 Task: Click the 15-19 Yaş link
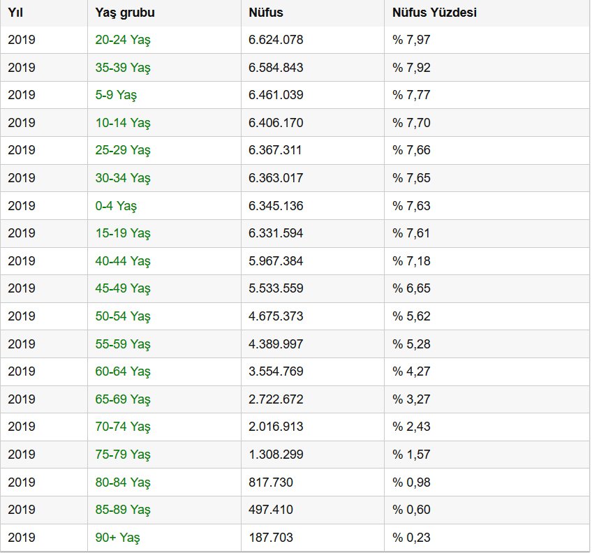pyautogui.click(x=123, y=233)
